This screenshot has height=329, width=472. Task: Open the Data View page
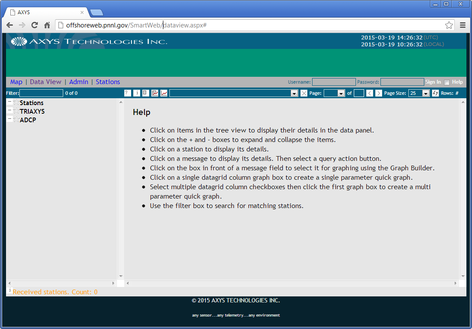click(x=46, y=82)
